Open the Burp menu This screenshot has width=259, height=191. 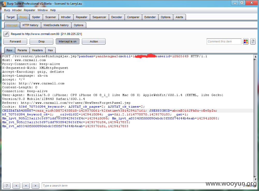click(x=7, y=10)
